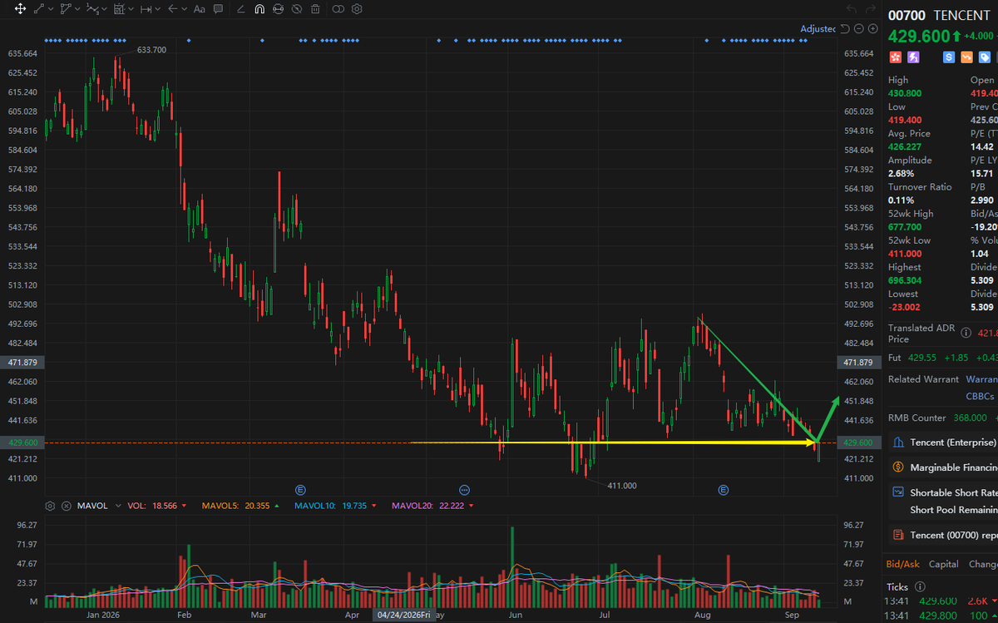Select the polygon shape drawing tool

pyautogui.click(x=66, y=10)
